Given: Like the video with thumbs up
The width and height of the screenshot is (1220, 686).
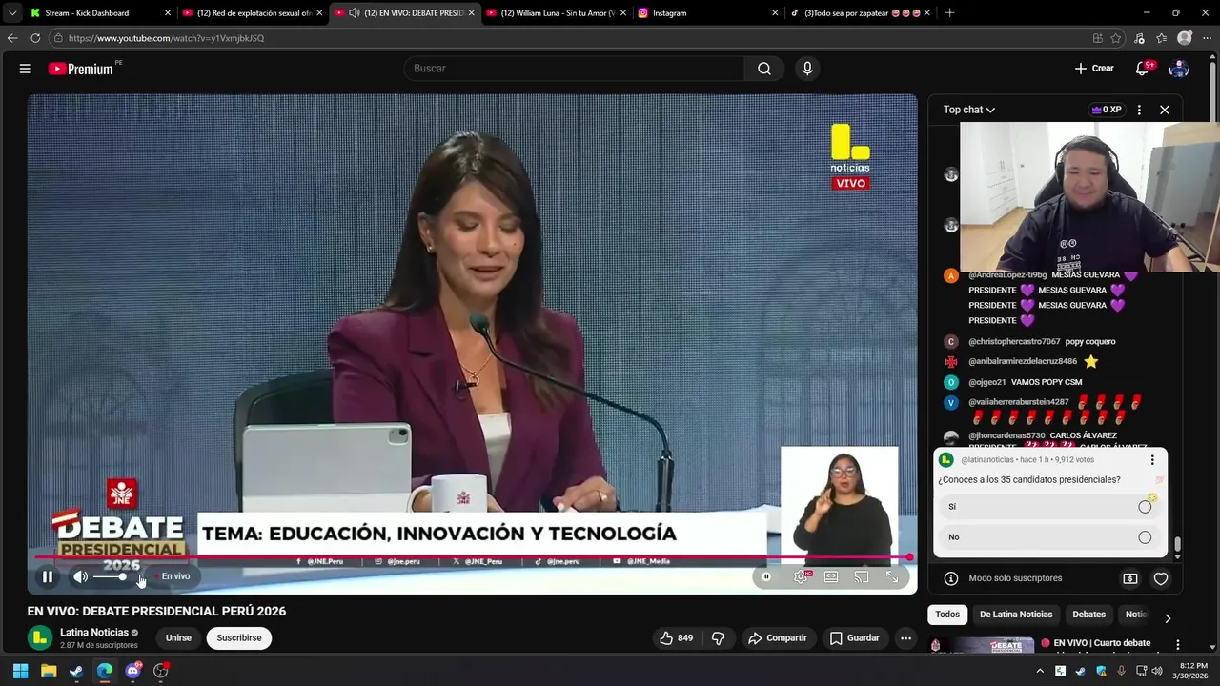Looking at the screenshot, I should pos(676,638).
